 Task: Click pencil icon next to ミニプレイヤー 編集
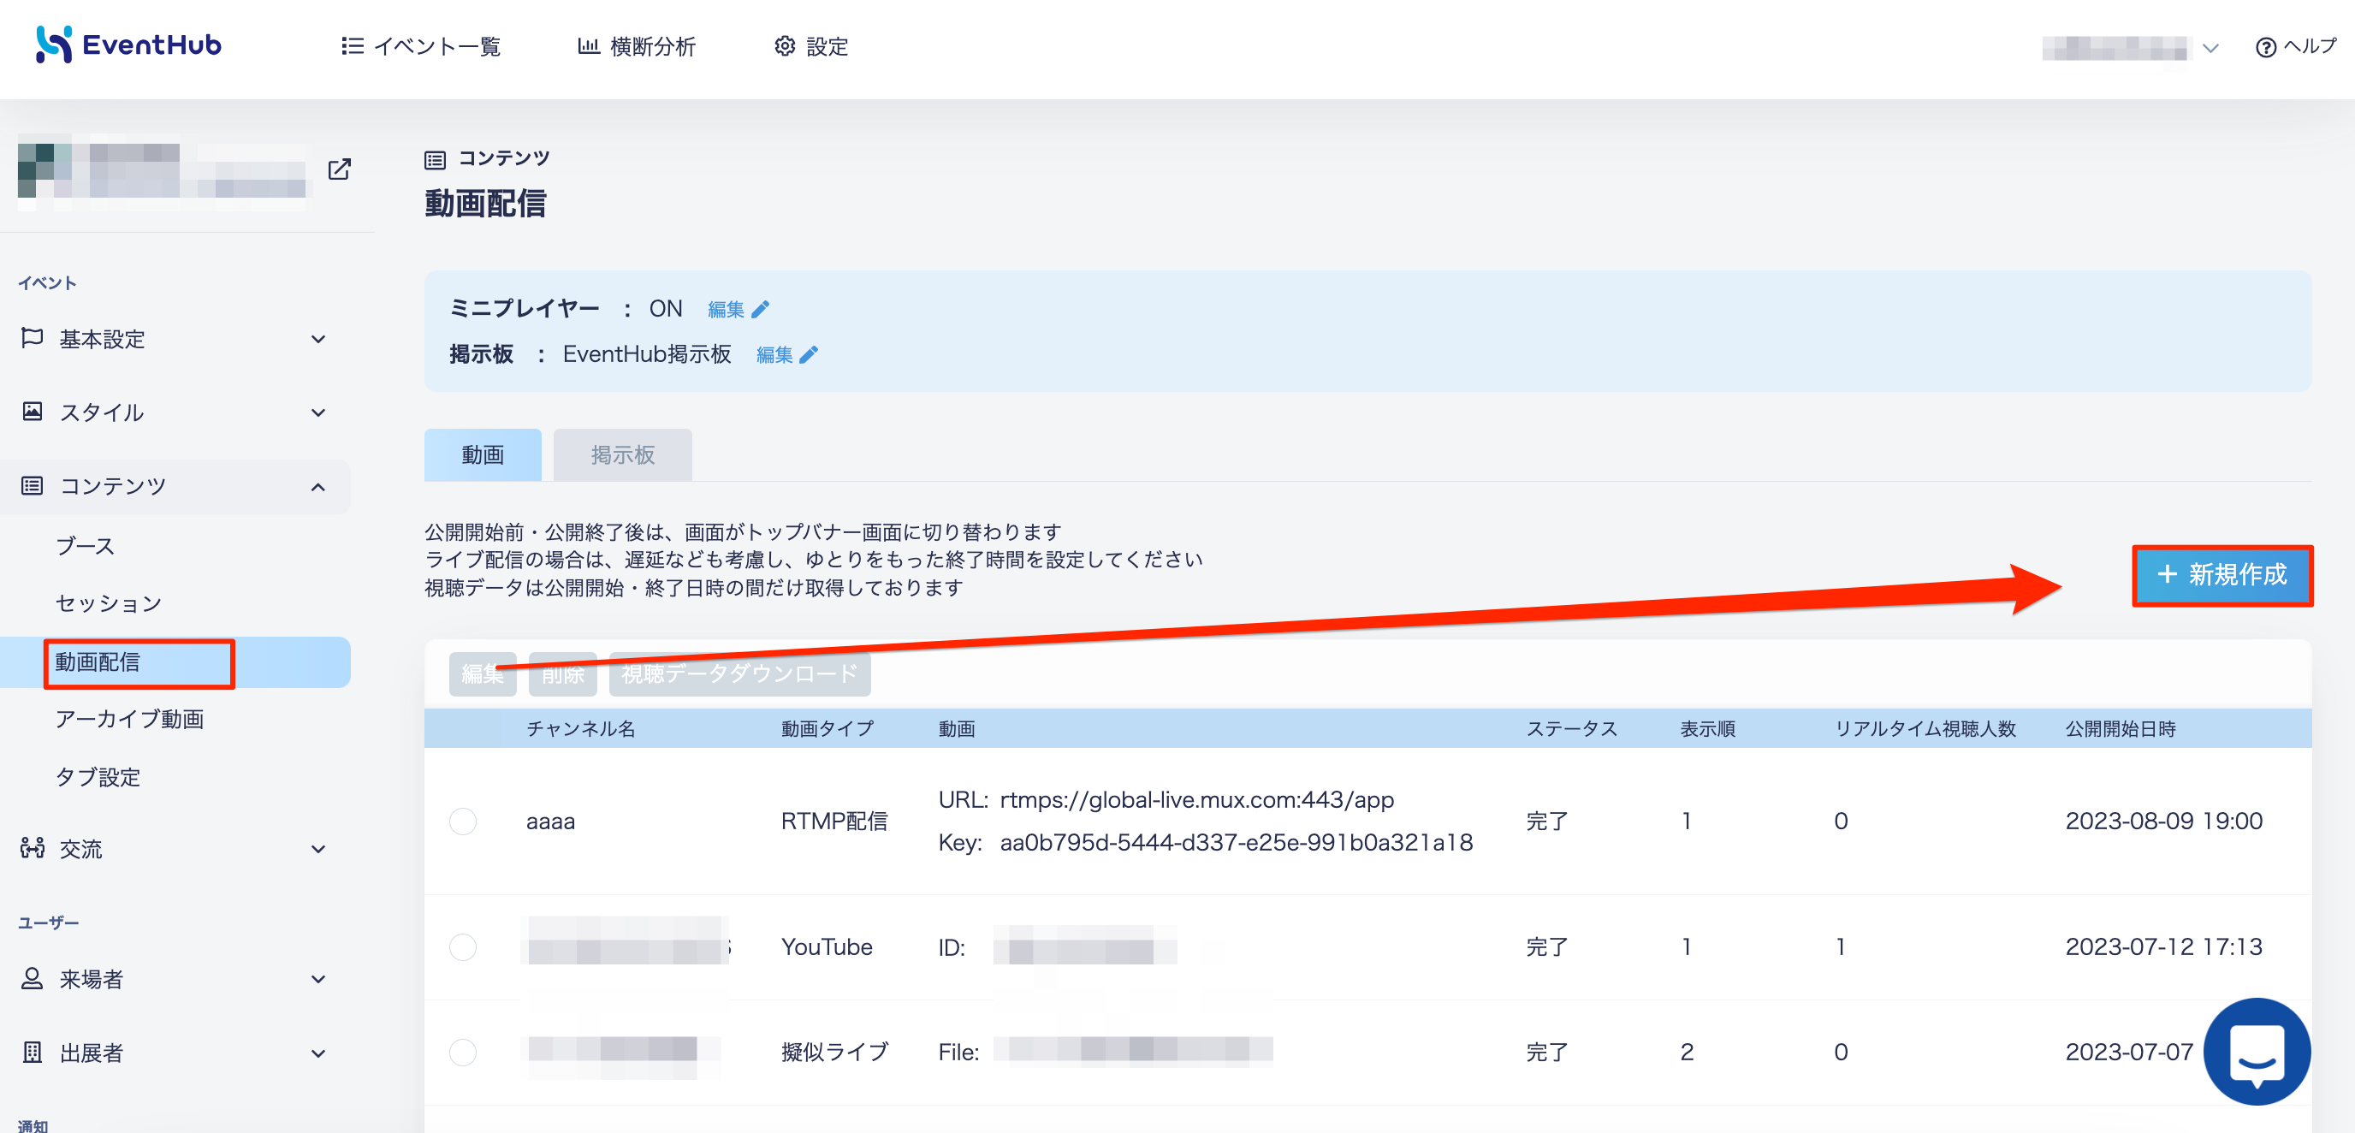click(x=761, y=309)
